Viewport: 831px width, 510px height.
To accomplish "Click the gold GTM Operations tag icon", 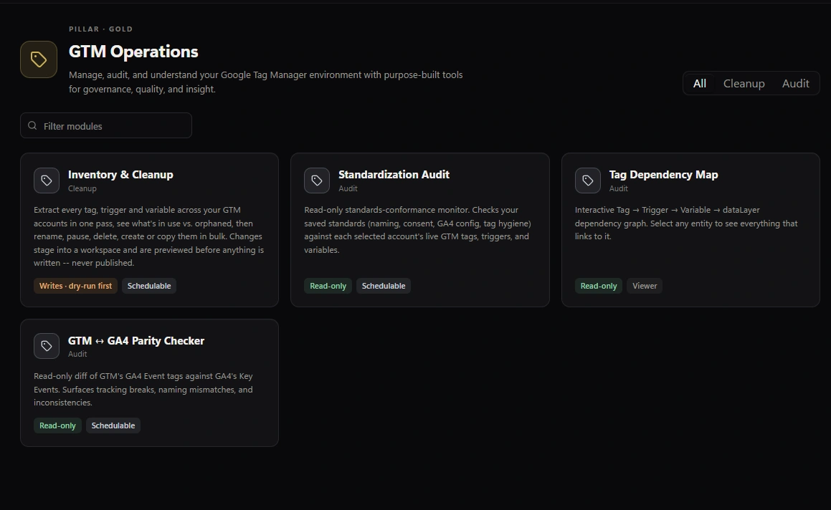I will click(39, 59).
